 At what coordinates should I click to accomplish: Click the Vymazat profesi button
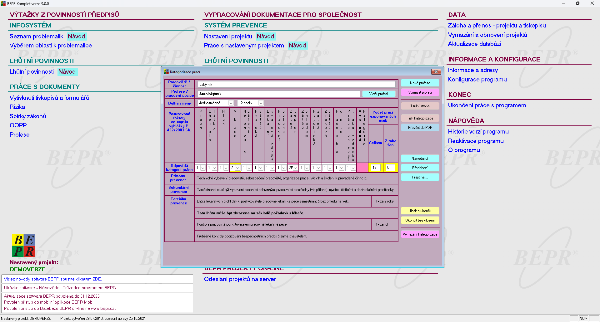pyautogui.click(x=420, y=92)
